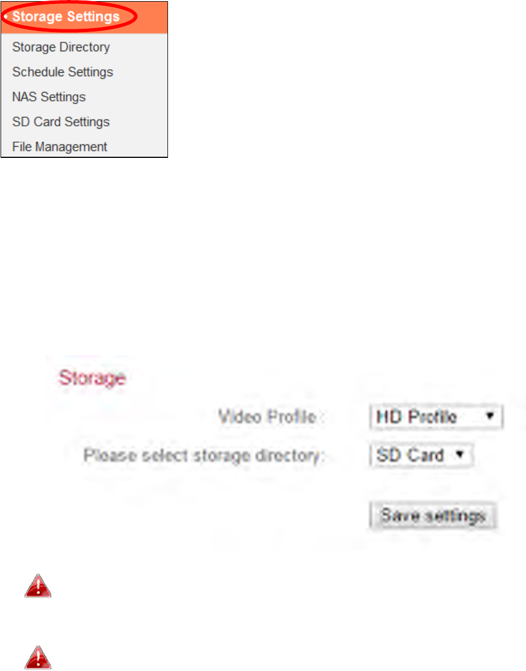Click the Video Profile dropdown arrow
This screenshot has height=671, width=526.
pyautogui.click(x=490, y=416)
